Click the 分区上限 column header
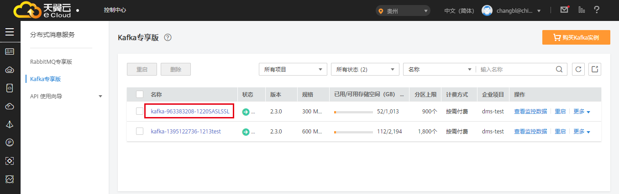 click(425, 94)
